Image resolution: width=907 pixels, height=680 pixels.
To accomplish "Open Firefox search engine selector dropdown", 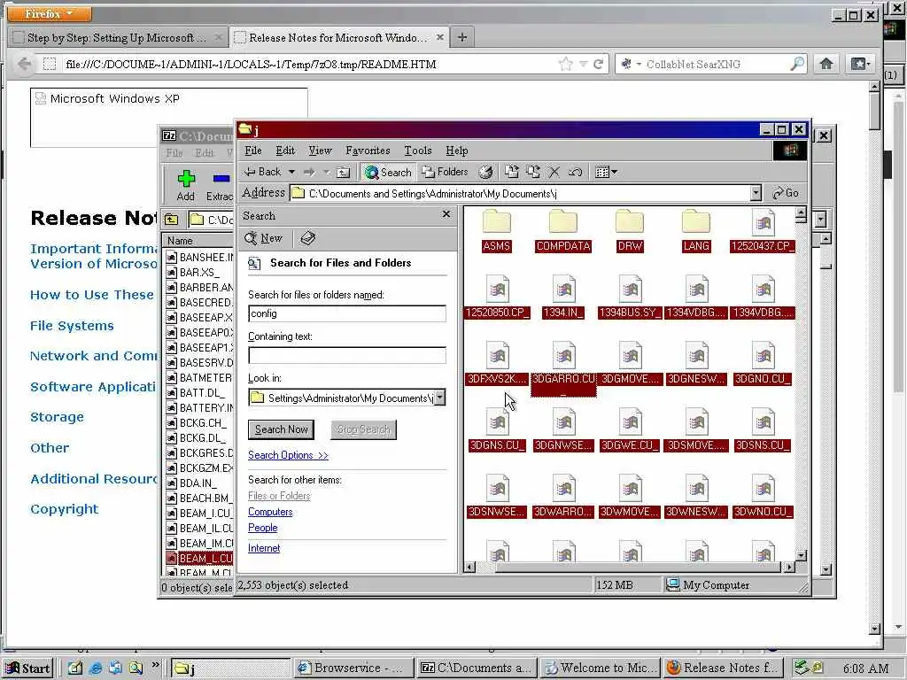I will click(631, 64).
